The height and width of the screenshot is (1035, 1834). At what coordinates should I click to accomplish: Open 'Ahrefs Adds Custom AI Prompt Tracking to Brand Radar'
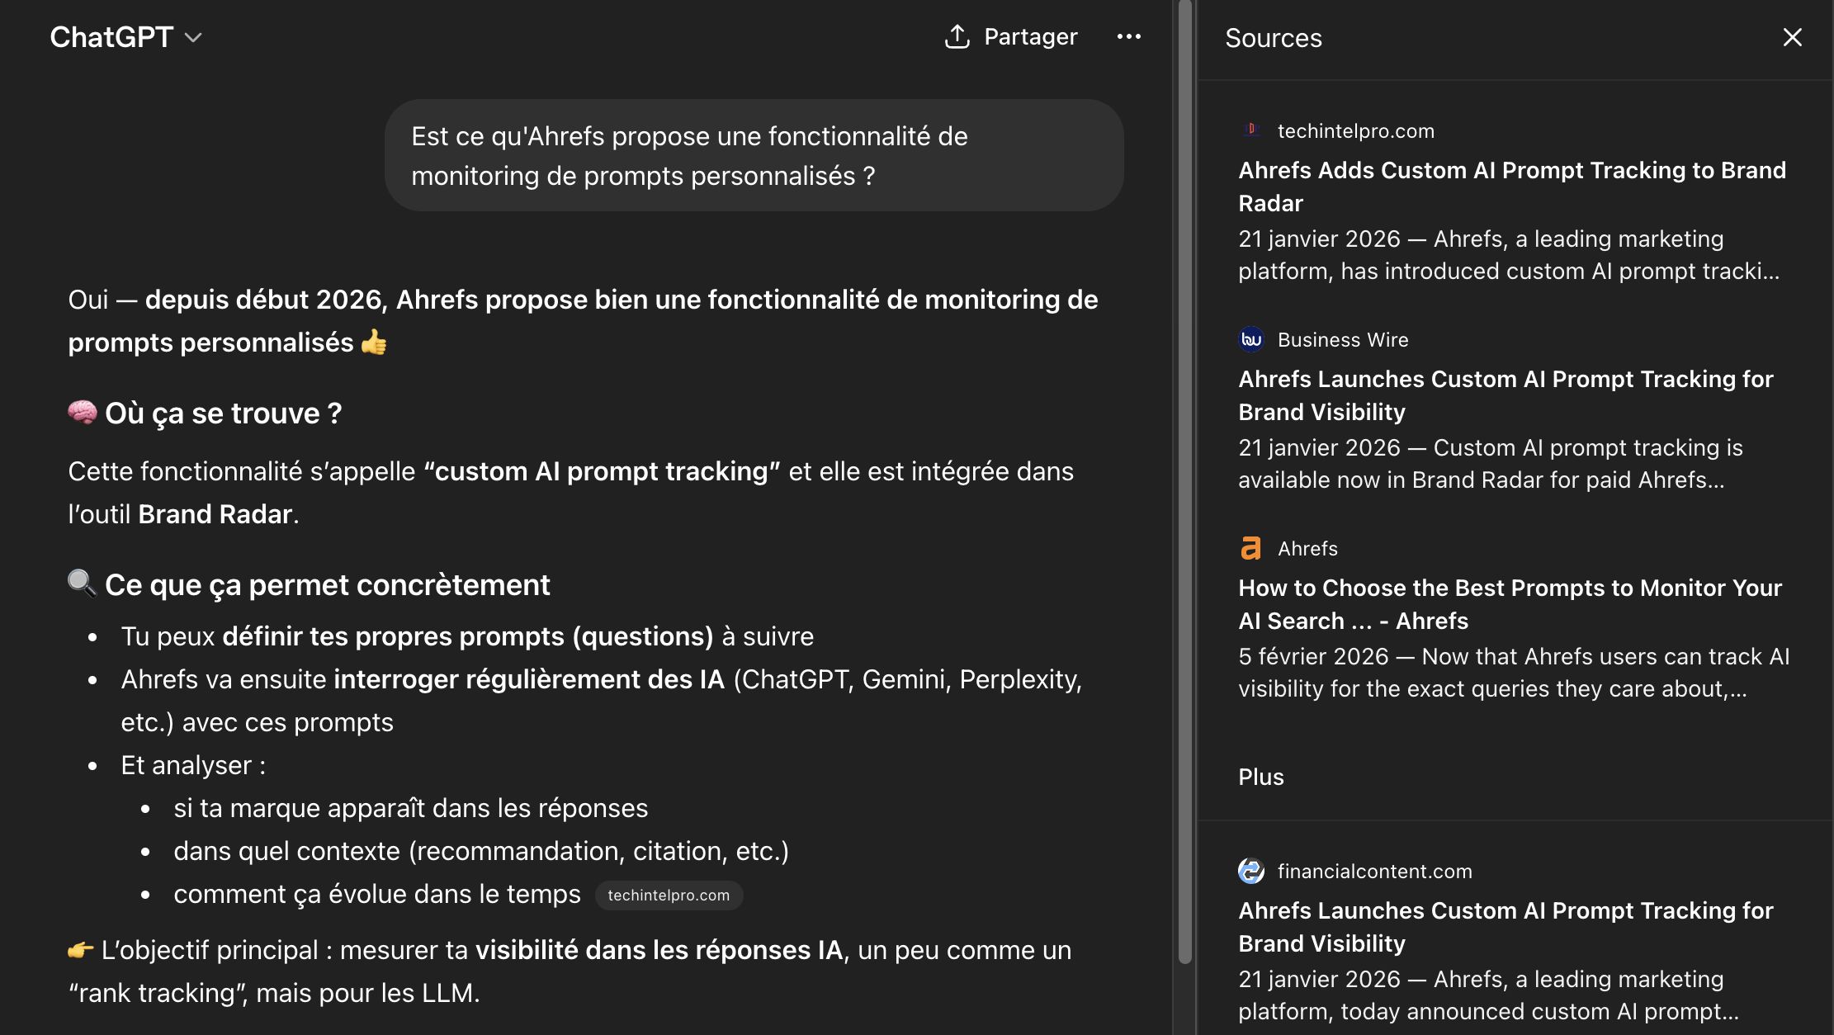click(x=1511, y=187)
